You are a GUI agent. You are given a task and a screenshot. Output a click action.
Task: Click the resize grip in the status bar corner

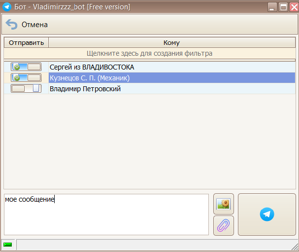click(x=295, y=247)
